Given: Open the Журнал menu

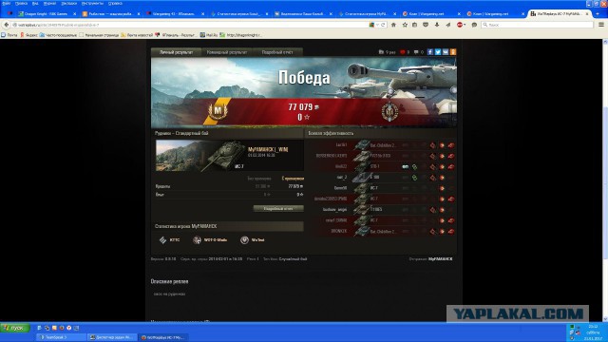Looking at the screenshot, I should coord(49,3).
